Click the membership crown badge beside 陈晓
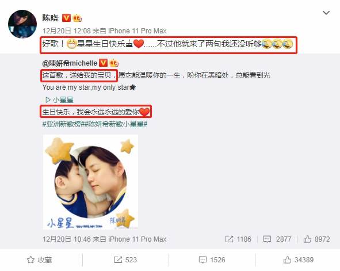The height and width of the screenshot is (271, 340). 78,18
